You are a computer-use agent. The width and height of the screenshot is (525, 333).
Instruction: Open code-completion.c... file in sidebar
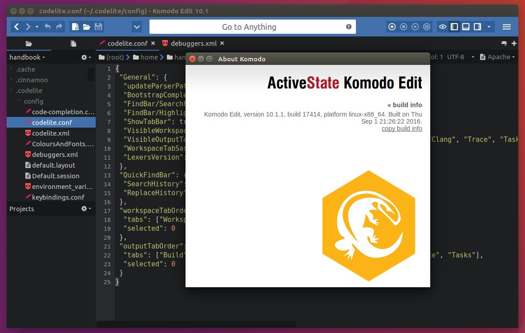coord(60,112)
